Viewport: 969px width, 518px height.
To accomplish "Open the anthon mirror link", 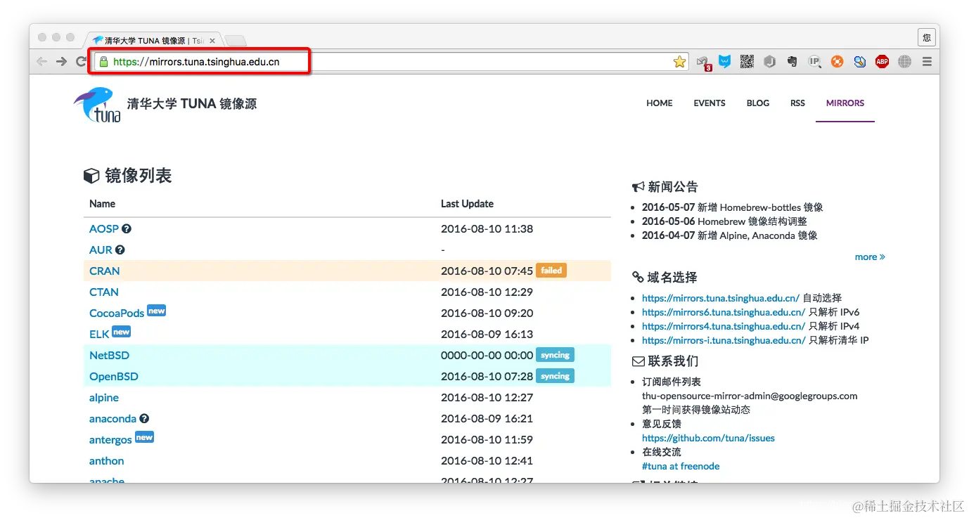I will (107, 460).
